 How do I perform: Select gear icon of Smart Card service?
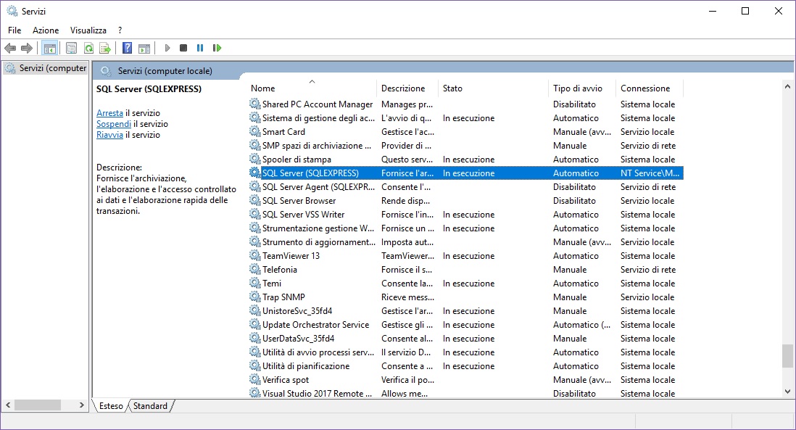[x=255, y=131]
